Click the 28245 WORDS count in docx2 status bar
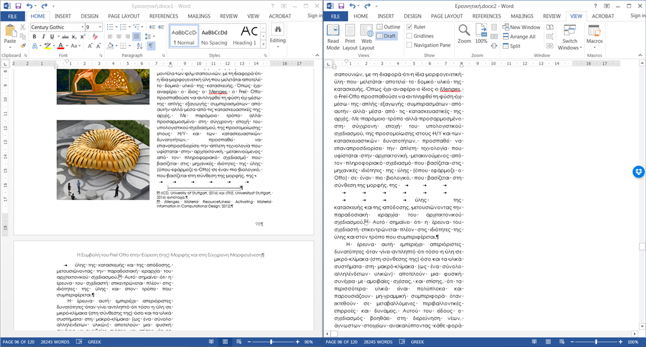The height and width of the screenshot is (347, 646). click(x=378, y=342)
